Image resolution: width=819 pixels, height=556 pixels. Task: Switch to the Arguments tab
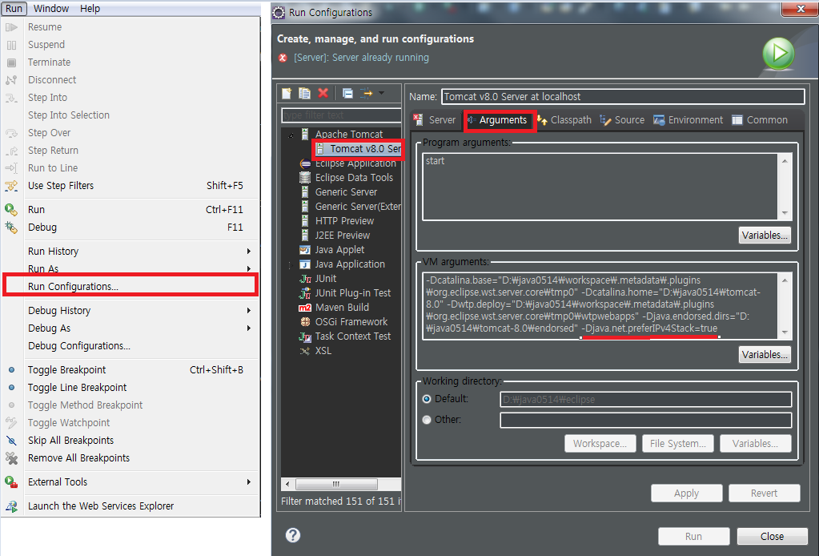499,120
